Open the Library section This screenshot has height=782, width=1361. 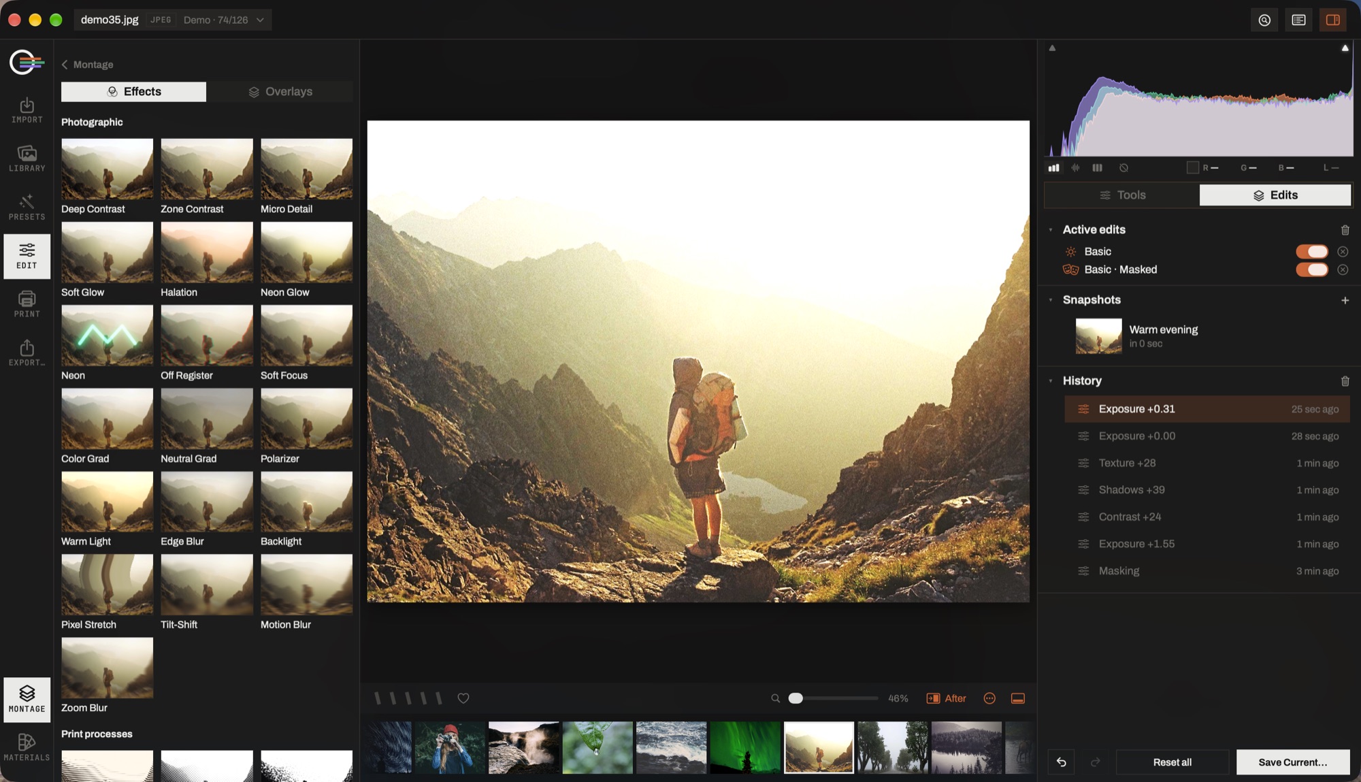click(x=27, y=159)
